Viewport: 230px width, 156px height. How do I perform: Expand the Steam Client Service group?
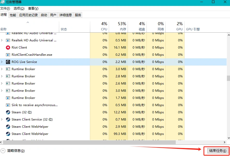[x=2, y=120]
